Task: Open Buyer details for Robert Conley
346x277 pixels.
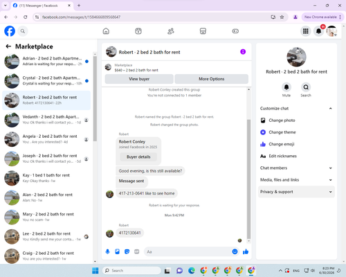Action: pos(138,157)
